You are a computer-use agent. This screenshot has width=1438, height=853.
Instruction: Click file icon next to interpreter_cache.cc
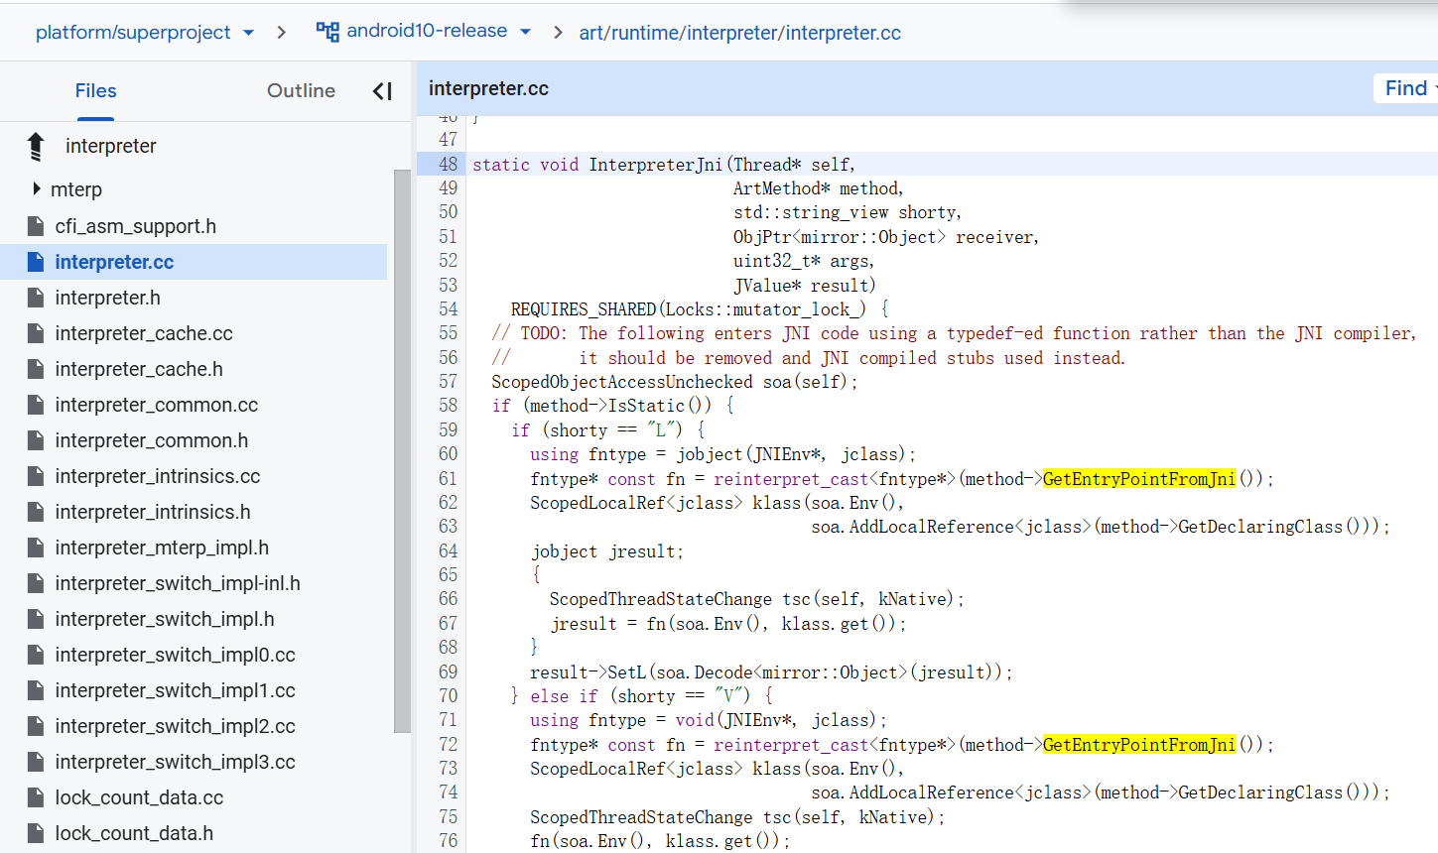[x=36, y=333]
